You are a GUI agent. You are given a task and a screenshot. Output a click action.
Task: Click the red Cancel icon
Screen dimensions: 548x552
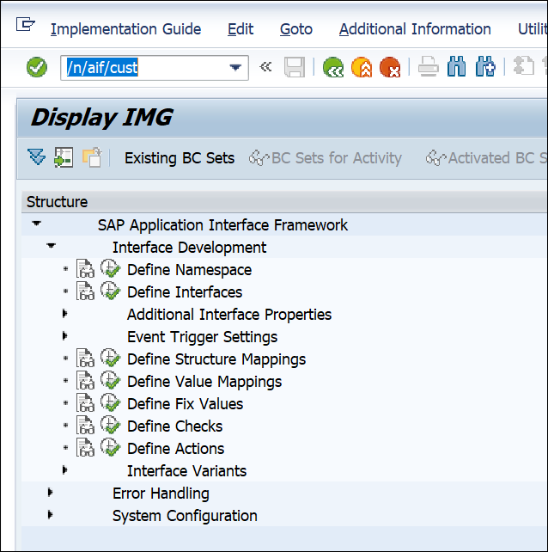point(390,67)
